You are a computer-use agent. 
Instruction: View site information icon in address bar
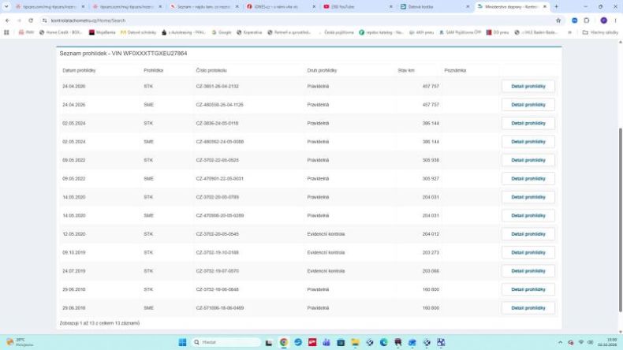click(44, 20)
